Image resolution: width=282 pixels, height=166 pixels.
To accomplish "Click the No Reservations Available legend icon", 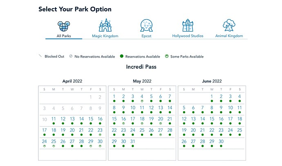I will click(x=71, y=56).
